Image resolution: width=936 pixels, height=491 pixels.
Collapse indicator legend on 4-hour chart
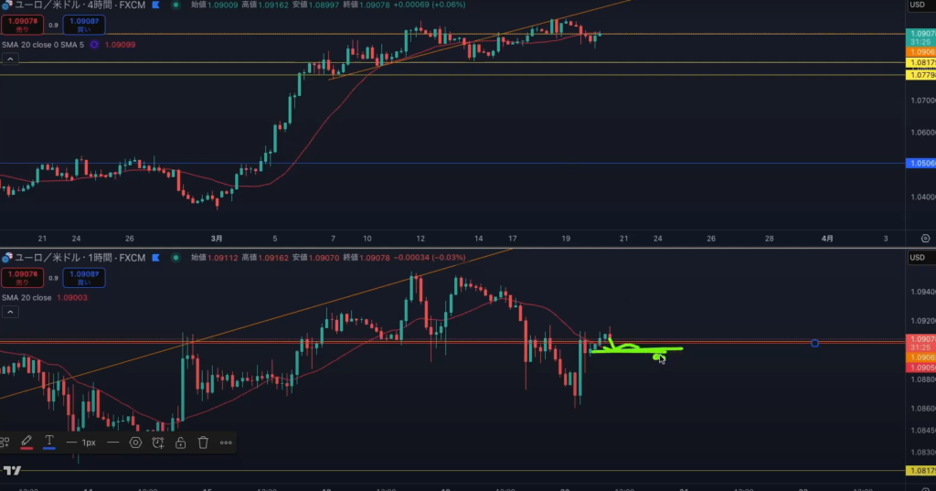pyautogui.click(x=10, y=59)
